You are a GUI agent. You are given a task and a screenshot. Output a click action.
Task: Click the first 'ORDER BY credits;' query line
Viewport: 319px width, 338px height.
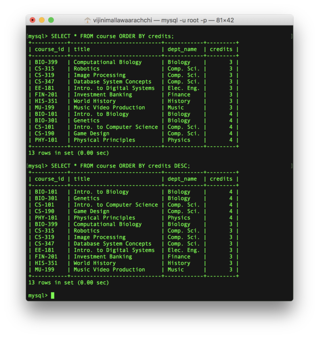pos(112,36)
